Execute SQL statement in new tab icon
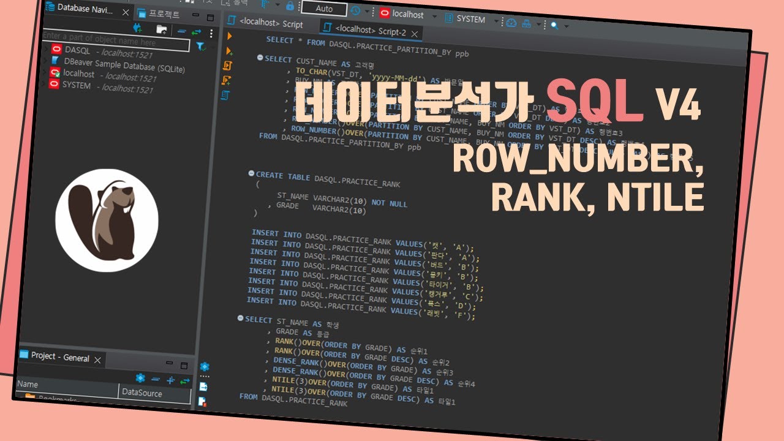Viewport: 784px width, 441px height. [x=229, y=51]
